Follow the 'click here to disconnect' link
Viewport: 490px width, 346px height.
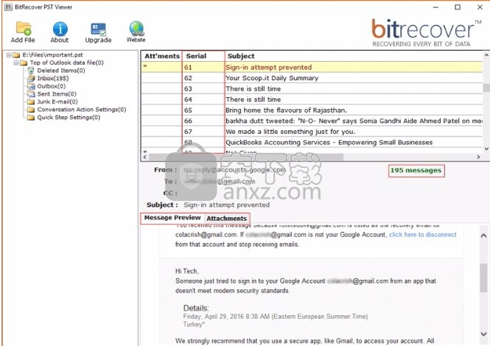click(423, 235)
